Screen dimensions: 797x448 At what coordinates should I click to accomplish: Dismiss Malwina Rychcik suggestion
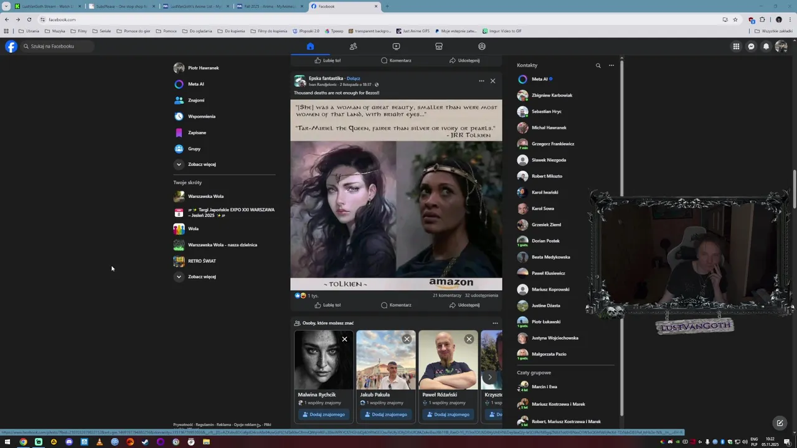tap(344, 339)
